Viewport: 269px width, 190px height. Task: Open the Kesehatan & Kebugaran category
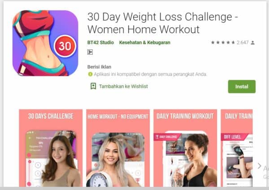pyautogui.click(x=145, y=43)
